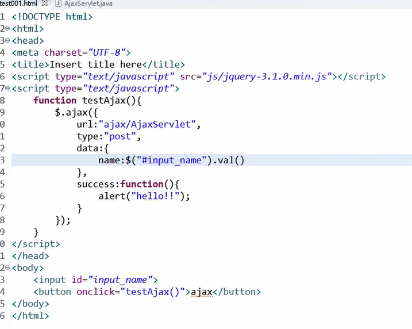The image size is (412, 329).
Task: Switch to the AjaxServlet.java editor tab
Action: tap(88, 3)
